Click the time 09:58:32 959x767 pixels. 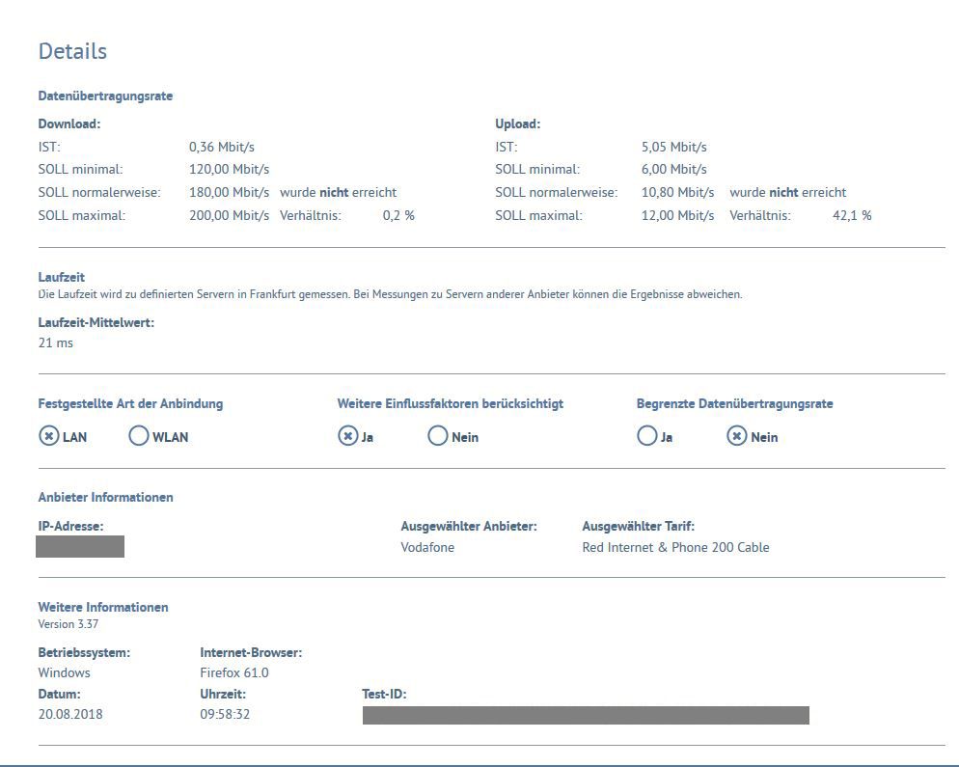point(225,714)
